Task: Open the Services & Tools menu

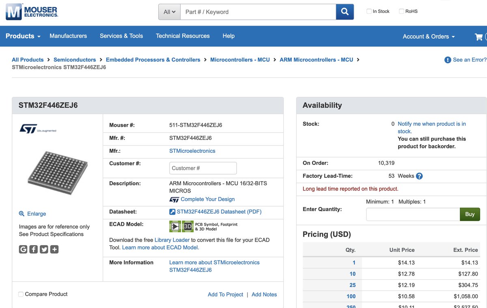Action: pyautogui.click(x=121, y=36)
